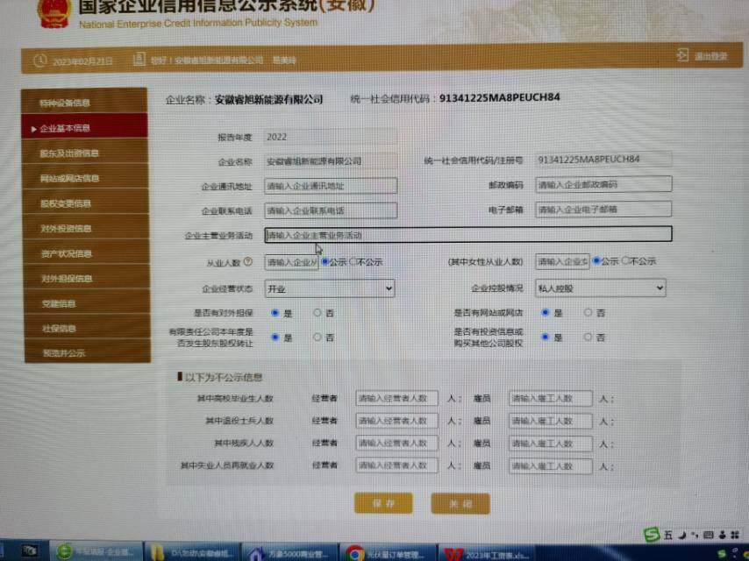Click the 保存 save button
Image resolution: width=749 pixels, height=561 pixels.
point(383,503)
